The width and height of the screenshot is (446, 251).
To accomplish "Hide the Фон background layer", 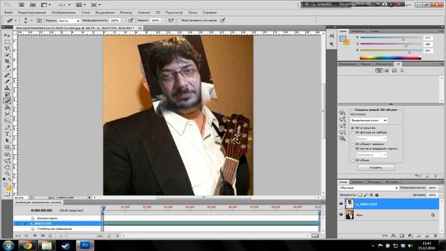I will (x=341, y=215).
